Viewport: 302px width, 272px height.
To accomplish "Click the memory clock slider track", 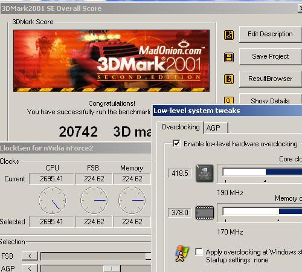I will pos(262,212).
